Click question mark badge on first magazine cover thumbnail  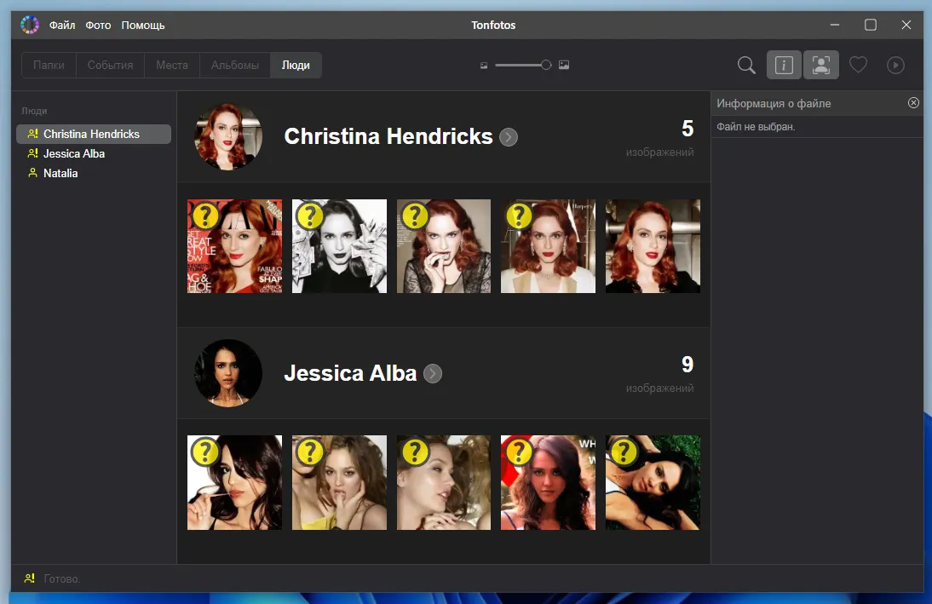tap(205, 216)
